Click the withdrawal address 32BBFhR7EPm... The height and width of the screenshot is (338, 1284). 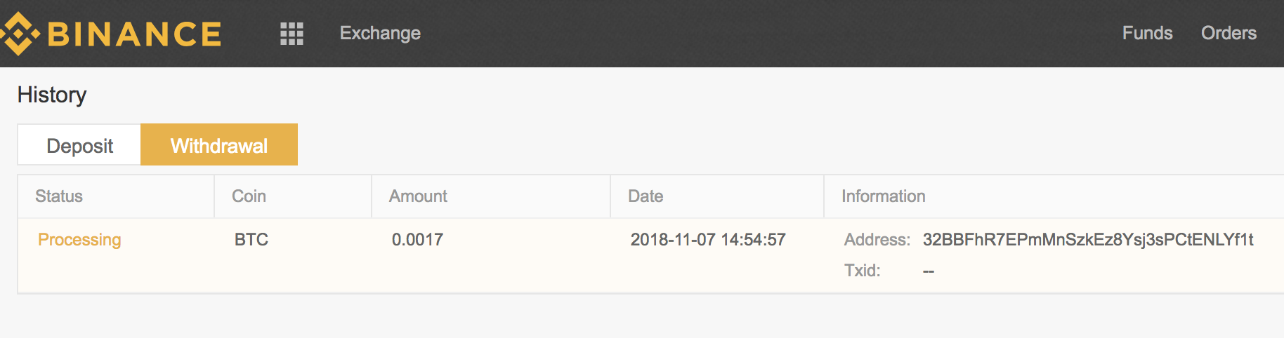pyautogui.click(x=1088, y=240)
